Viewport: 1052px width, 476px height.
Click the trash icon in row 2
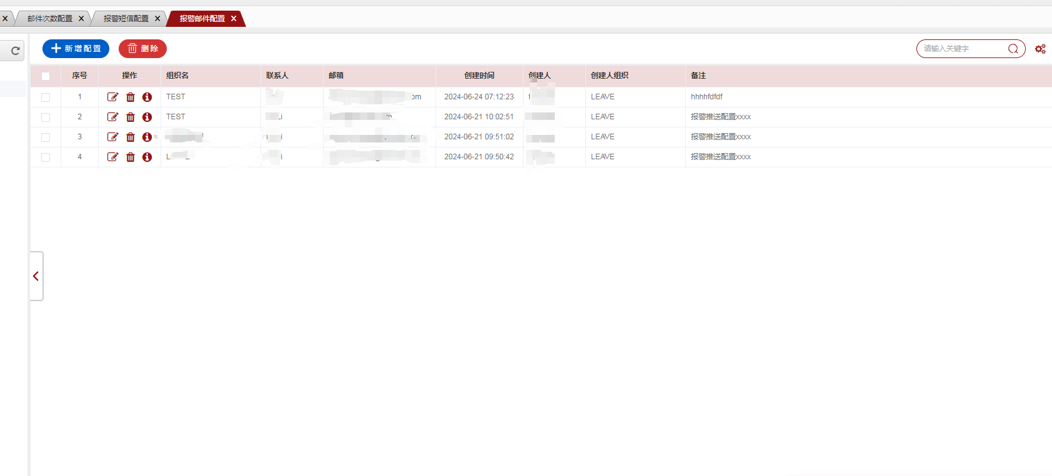[x=131, y=117]
